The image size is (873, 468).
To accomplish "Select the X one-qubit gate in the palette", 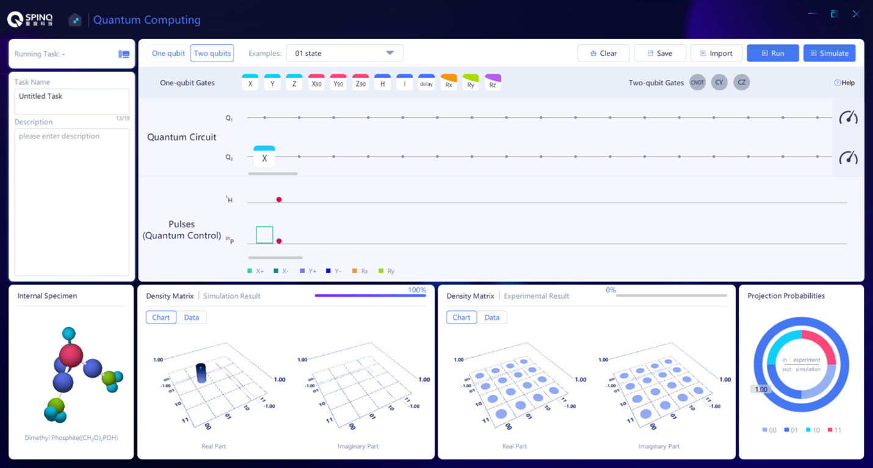I will pyautogui.click(x=250, y=82).
